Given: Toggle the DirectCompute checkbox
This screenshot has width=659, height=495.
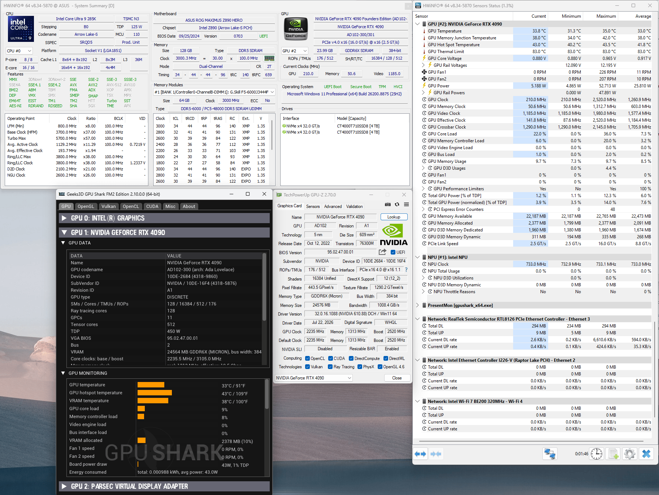Looking at the screenshot, I should coord(351,359).
